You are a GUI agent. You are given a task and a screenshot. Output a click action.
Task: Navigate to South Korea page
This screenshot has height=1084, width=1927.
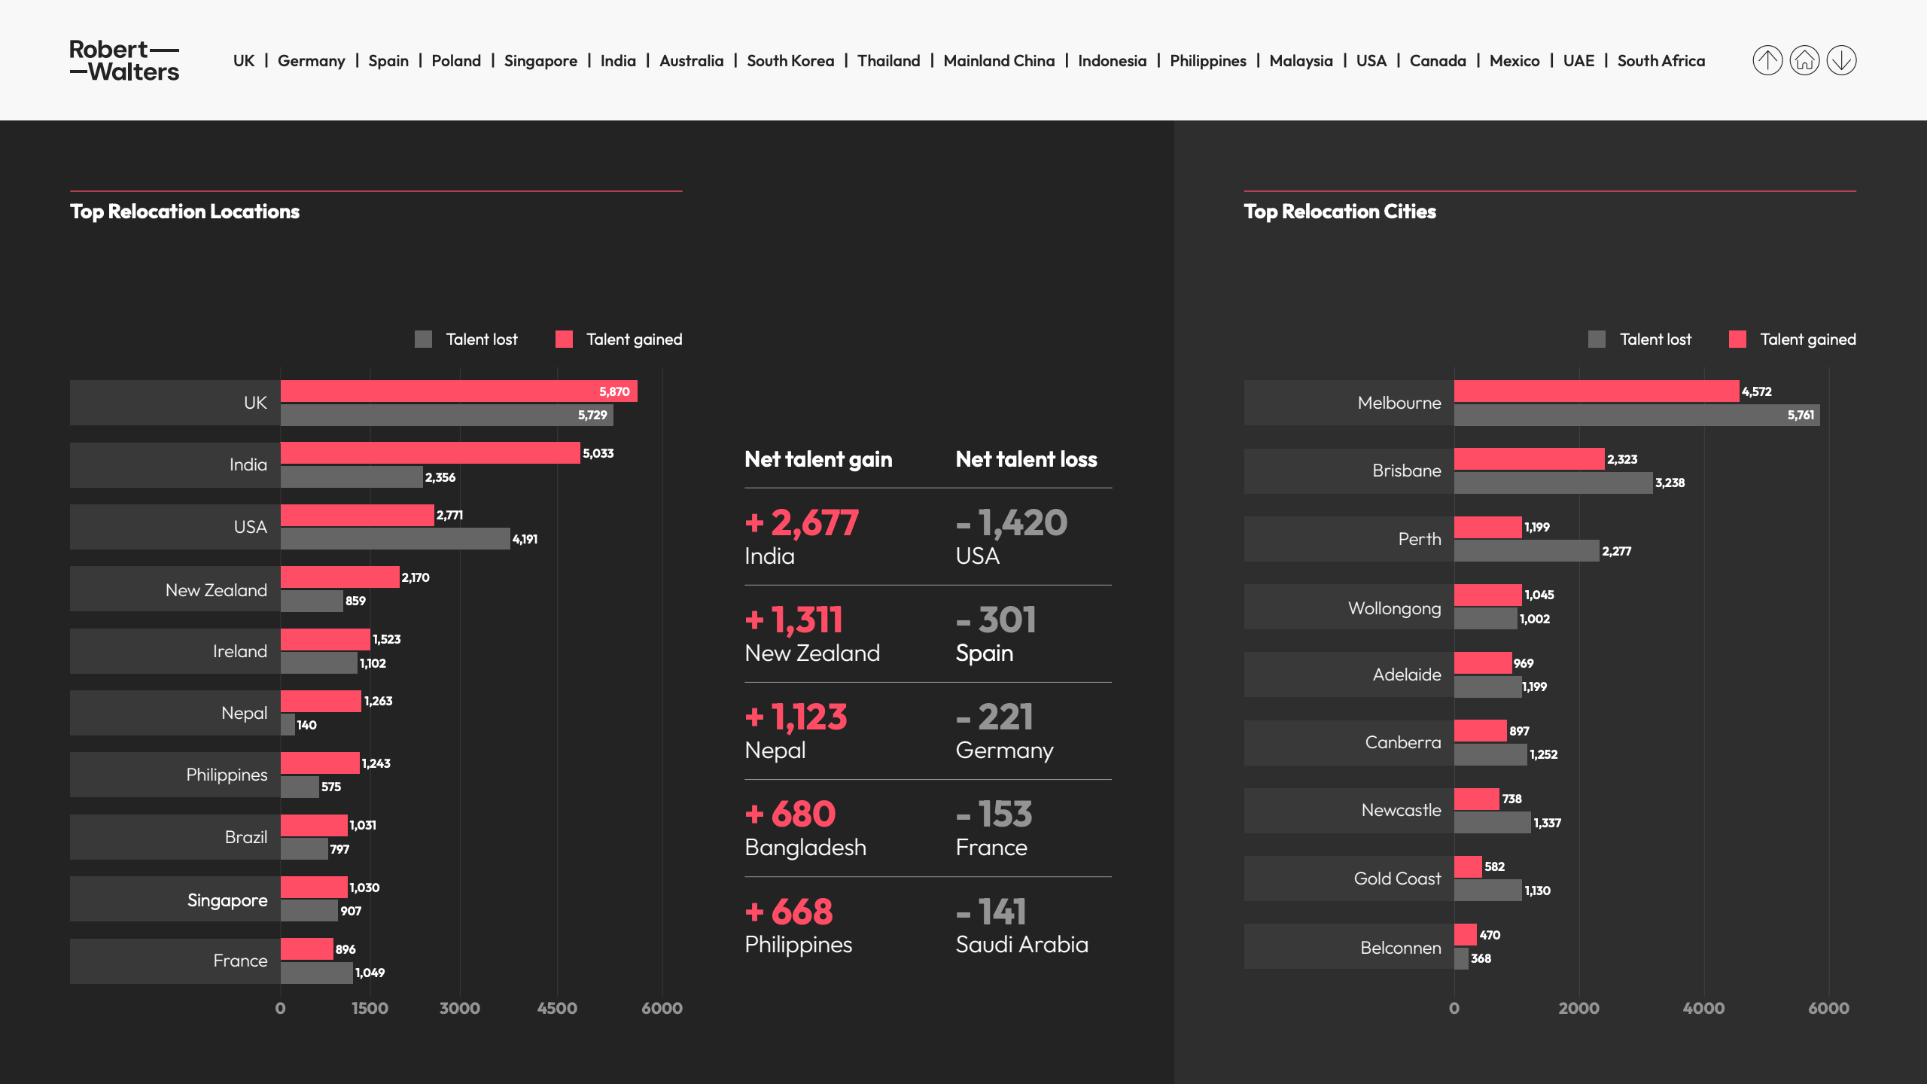coord(790,61)
